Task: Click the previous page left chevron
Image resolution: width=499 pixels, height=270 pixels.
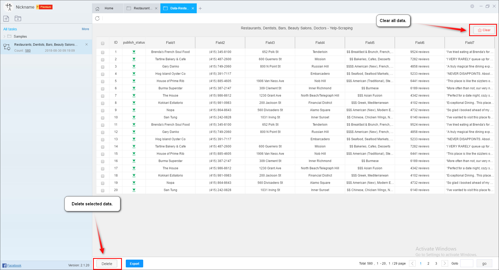Action: click(x=412, y=263)
